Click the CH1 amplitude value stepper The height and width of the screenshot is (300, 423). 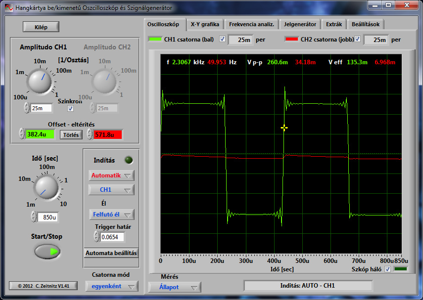coord(26,108)
